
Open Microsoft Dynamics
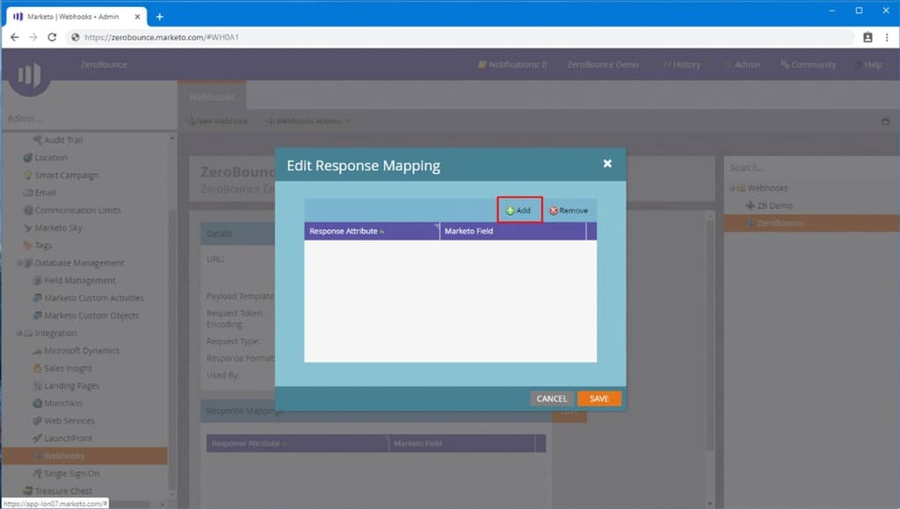(x=76, y=351)
